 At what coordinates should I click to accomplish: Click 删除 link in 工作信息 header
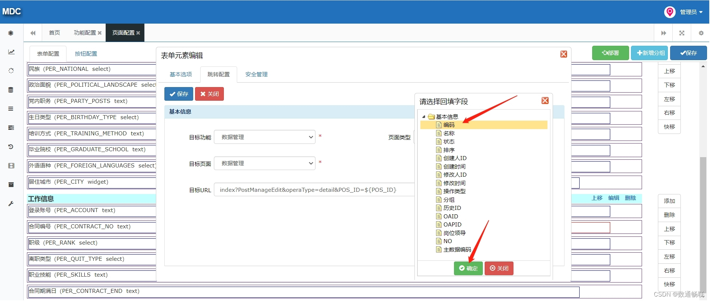(630, 198)
